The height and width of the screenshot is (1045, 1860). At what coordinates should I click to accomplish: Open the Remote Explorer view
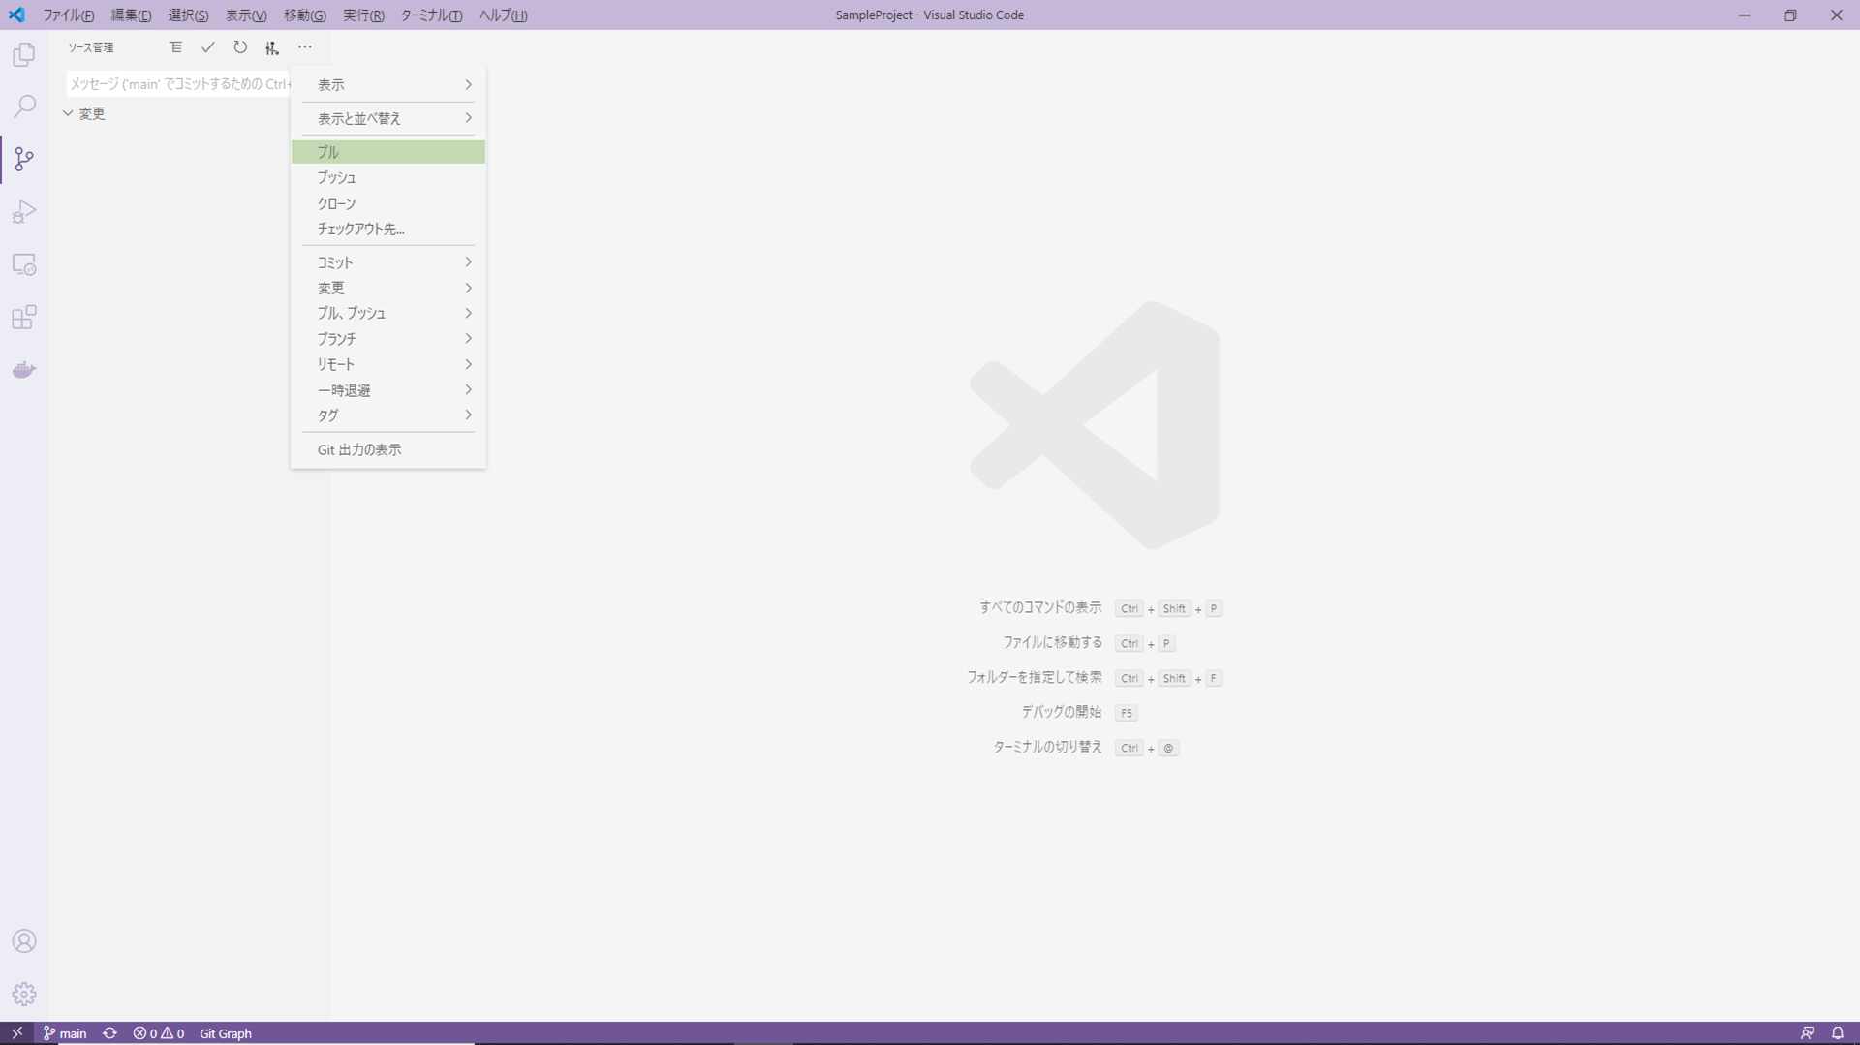(x=24, y=264)
